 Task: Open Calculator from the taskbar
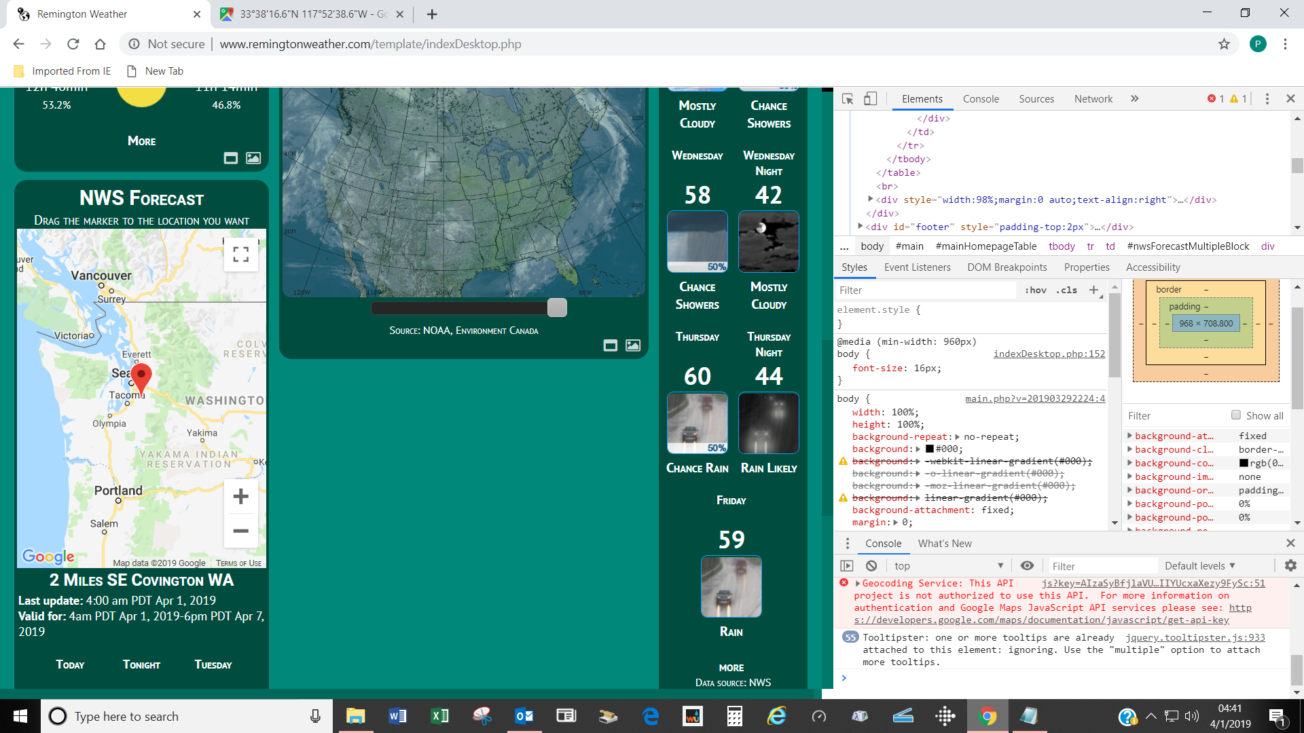(734, 716)
